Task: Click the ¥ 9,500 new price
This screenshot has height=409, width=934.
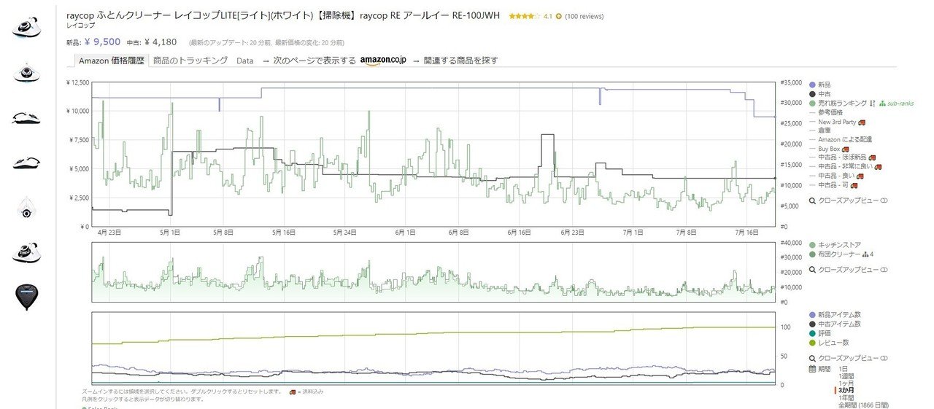Action: pos(102,42)
